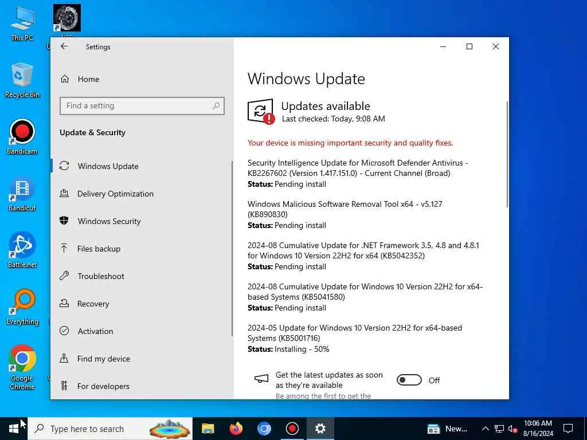Select the Battle.net desktop shortcut

pos(22,250)
